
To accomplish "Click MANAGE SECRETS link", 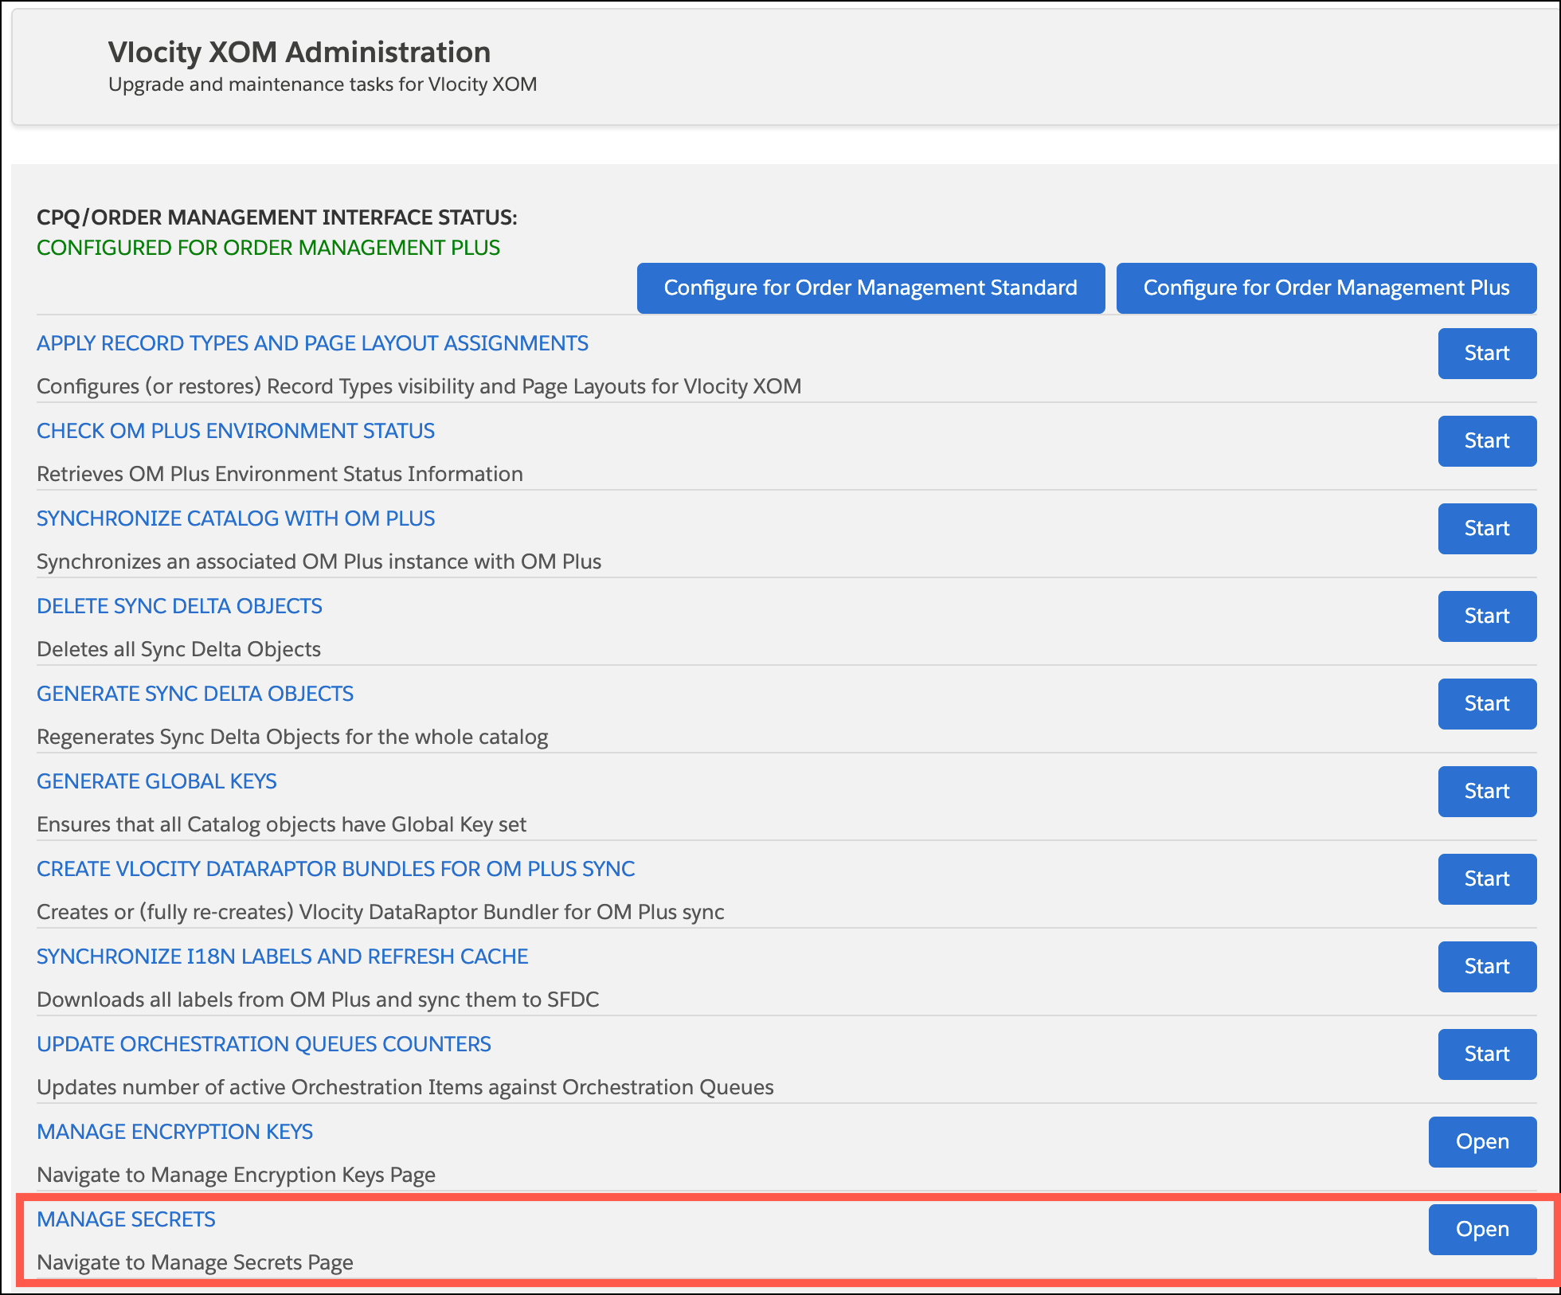I will [x=126, y=1219].
